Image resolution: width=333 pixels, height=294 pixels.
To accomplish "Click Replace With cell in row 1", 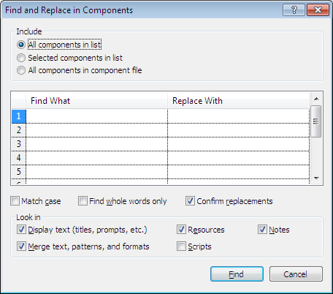I will [x=239, y=116].
